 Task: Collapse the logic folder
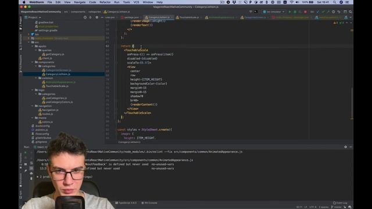(33, 90)
